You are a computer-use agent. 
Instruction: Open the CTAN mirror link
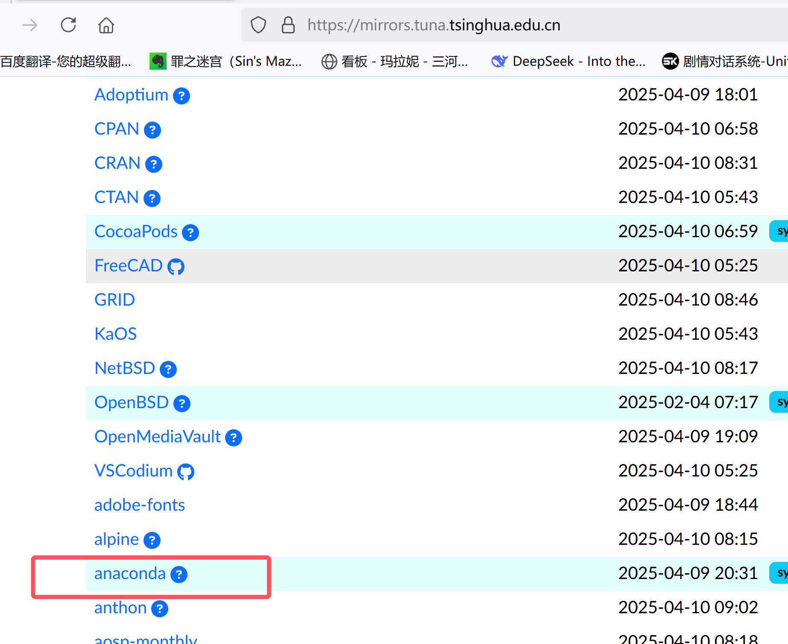(117, 197)
